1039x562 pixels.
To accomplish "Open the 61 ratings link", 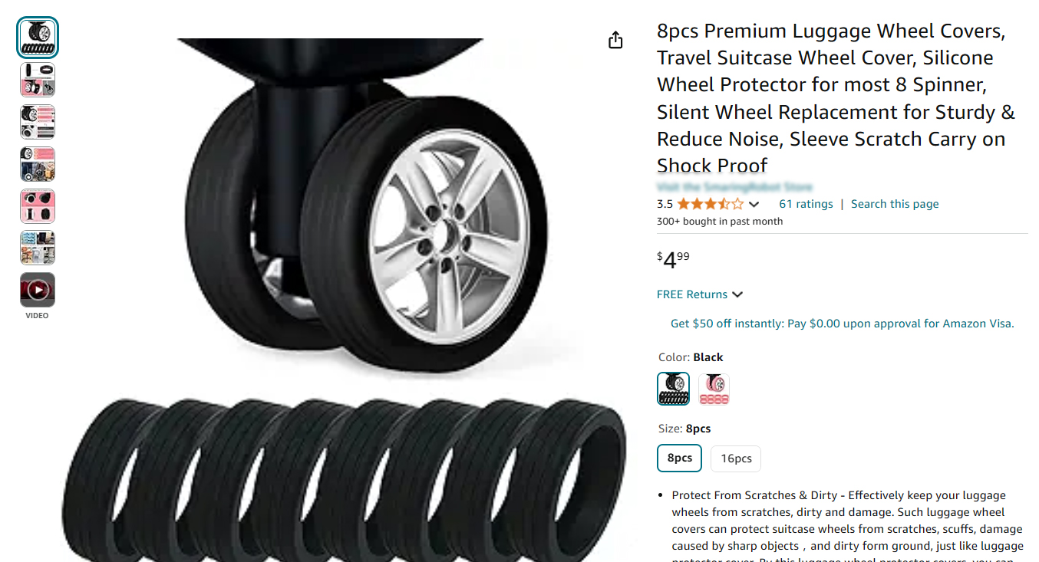I will [x=806, y=204].
